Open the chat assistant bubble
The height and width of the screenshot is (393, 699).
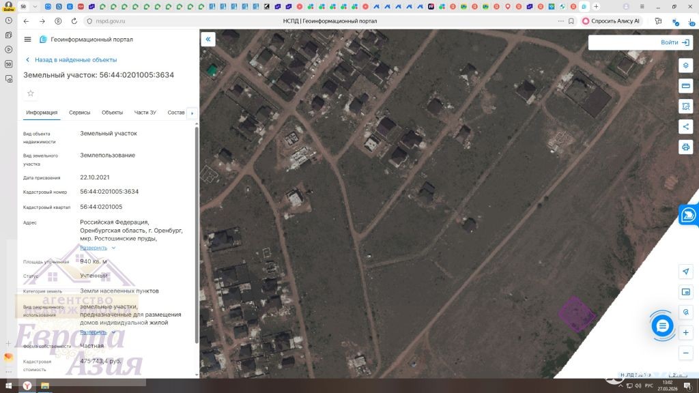point(661,325)
